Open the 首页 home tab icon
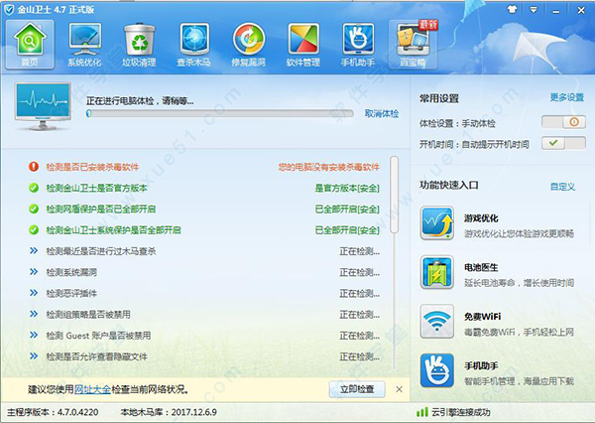The width and height of the screenshot is (595, 423). coord(30,45)
